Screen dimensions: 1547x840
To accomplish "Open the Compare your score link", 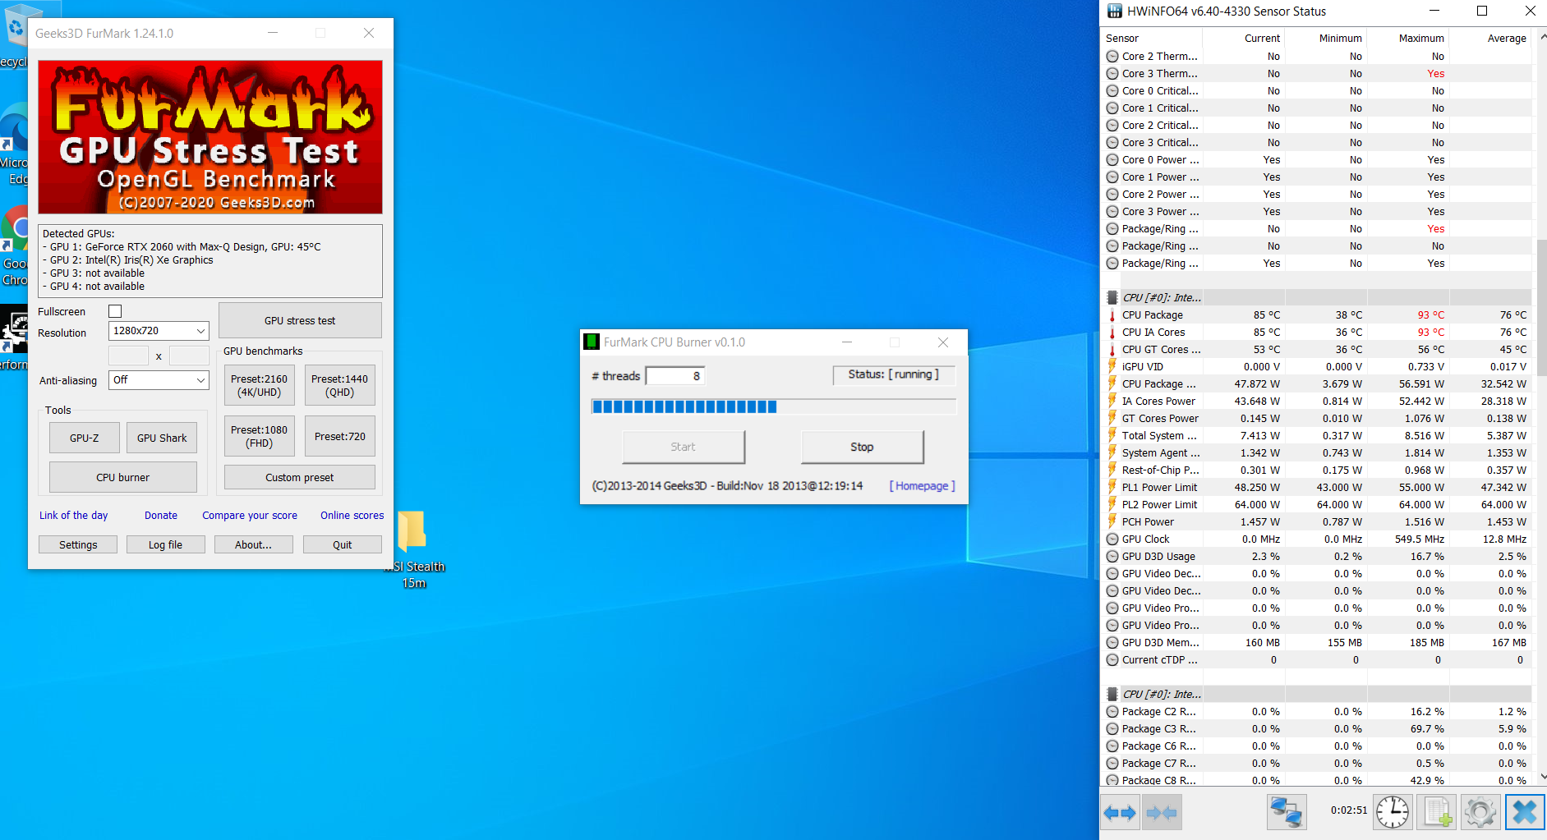I will [250, 516].
